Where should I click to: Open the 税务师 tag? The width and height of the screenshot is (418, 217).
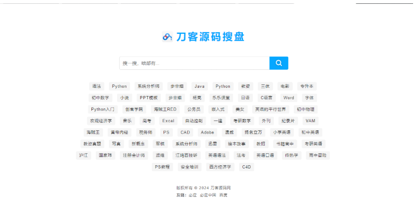tap(146, 132)
